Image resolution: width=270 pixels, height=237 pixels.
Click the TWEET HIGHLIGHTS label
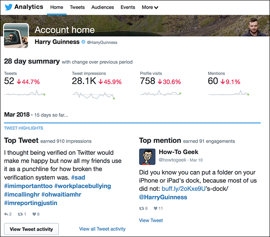pyautogui.click(x=24, y=128)
